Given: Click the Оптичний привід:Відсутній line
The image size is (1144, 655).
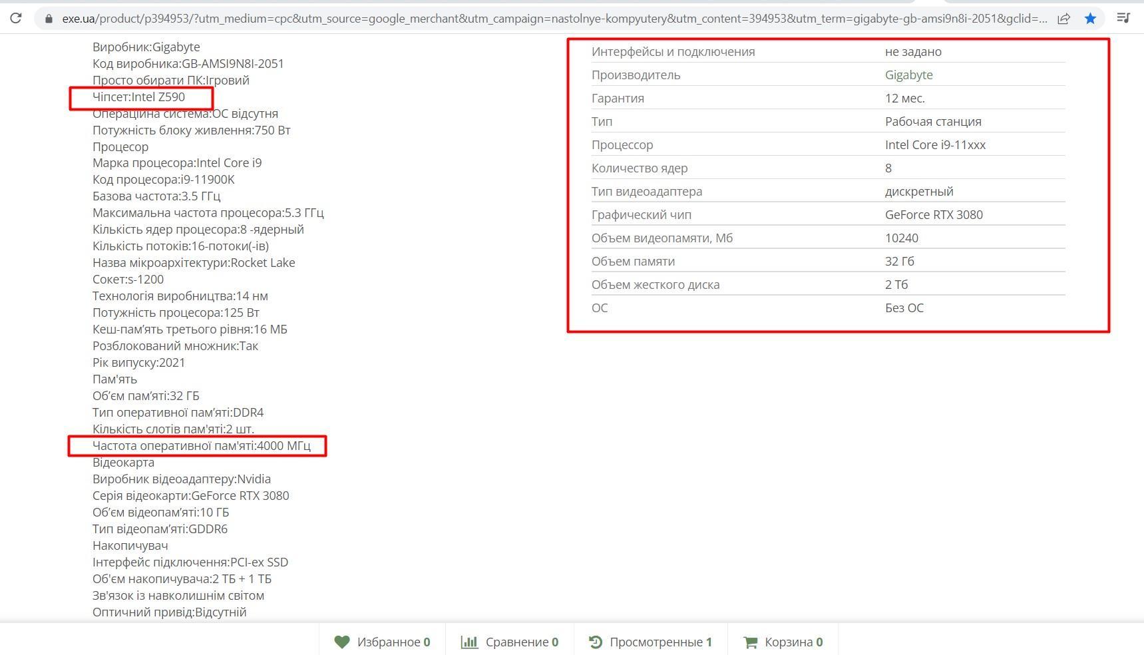Looking at the screenshot, I should click(169, 612).
